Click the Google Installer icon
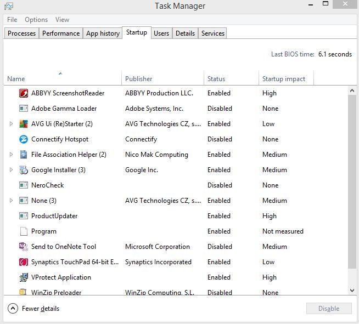The height and width of the screenshot is (324, 359). 24,170
